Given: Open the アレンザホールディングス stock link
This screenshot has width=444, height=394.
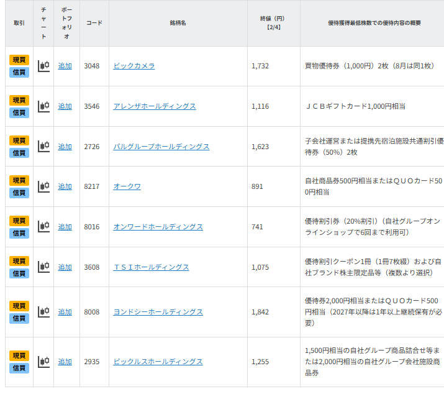Looking at the screenshot, I should tap(155, 106).
